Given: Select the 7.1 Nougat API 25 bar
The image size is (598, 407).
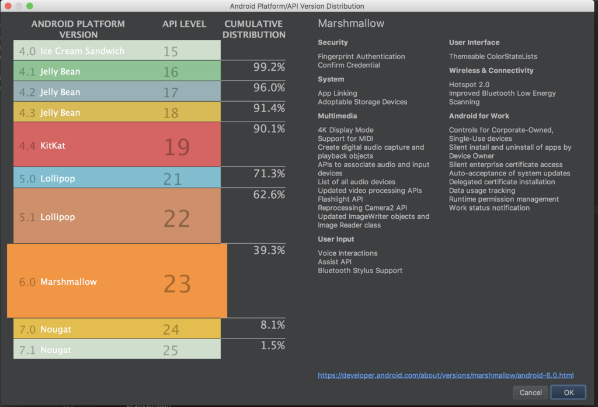Looking at the screenshot, I should click(117, 349).
